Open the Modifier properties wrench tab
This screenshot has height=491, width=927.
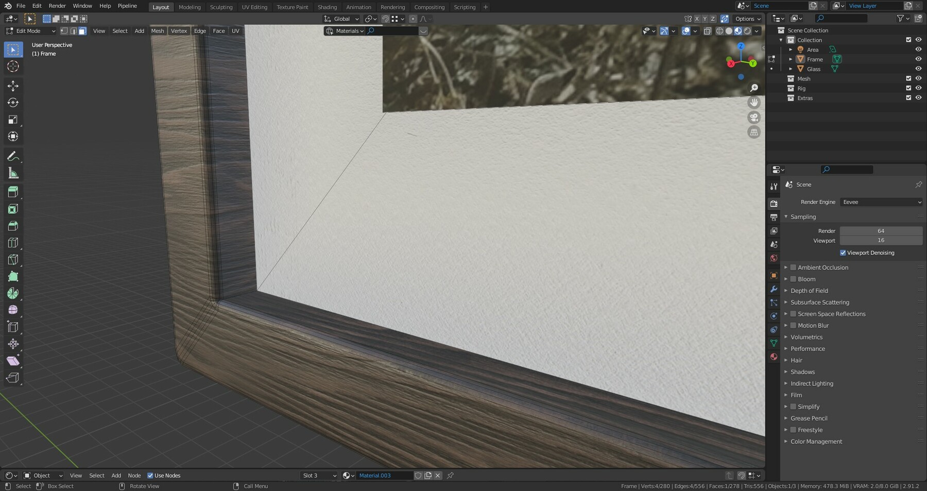pos(774,289)
